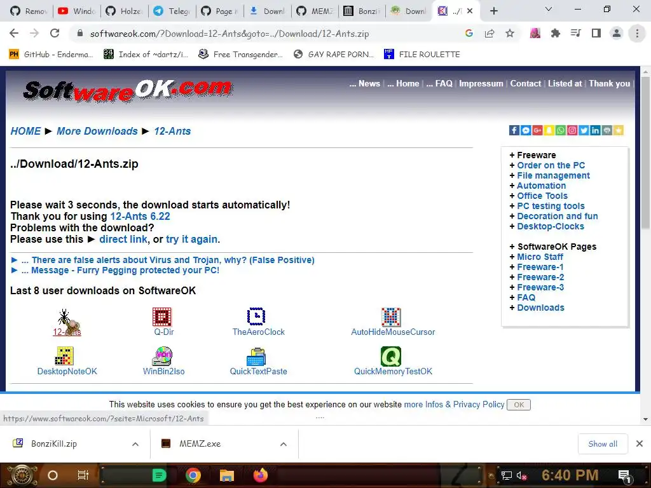Click Show all downloads button
The image size is (651, 488).
[603, 444]
